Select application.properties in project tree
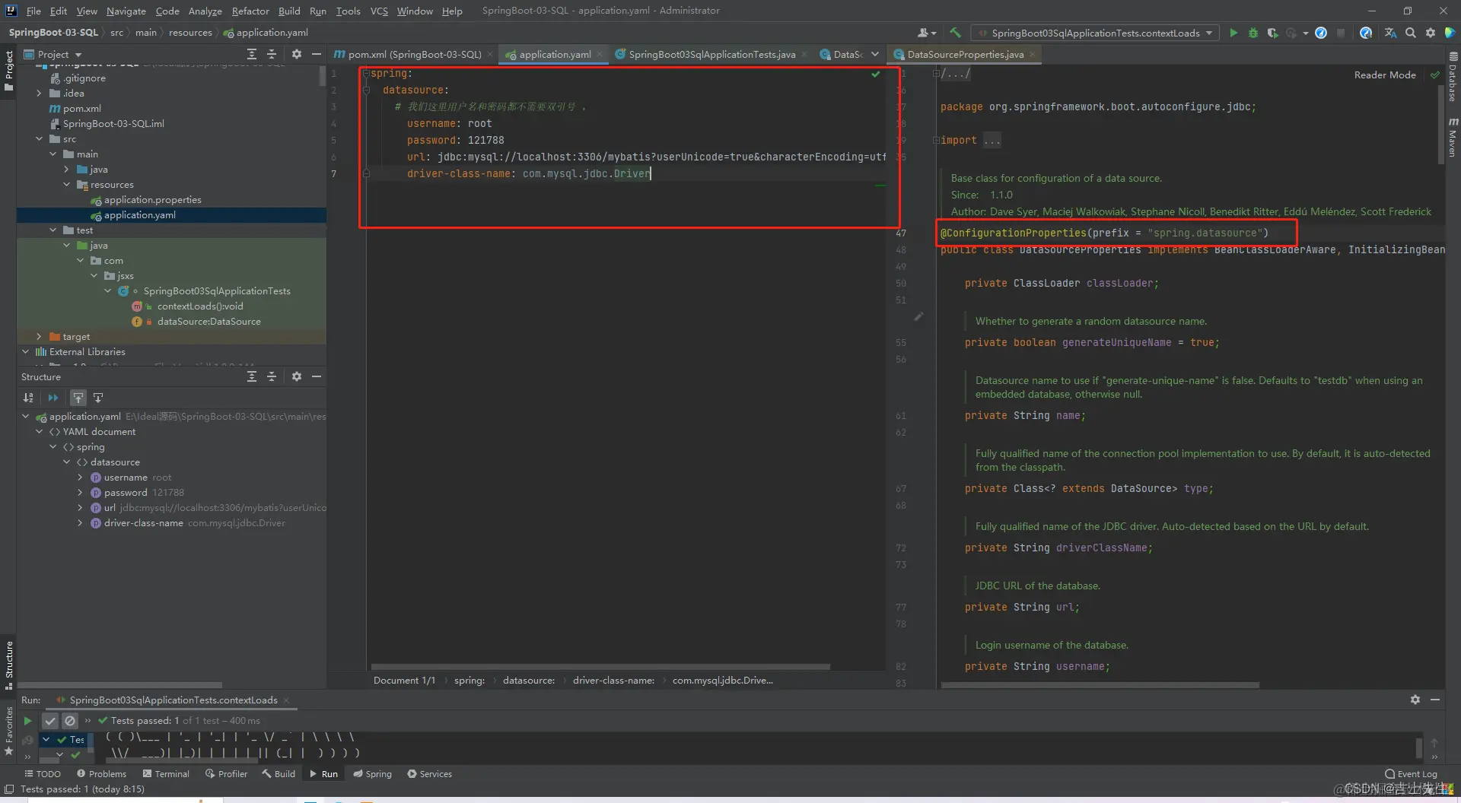 pos(152,200)
